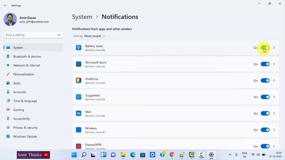Expand Mail notification settings chevron

pos(274,113)
